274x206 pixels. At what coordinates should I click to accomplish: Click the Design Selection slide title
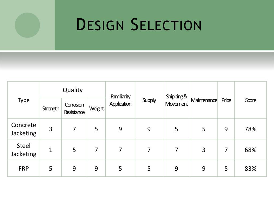[x=139, y=25]
